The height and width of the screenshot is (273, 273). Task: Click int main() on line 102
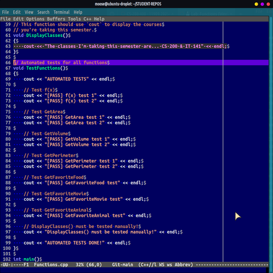click(x=26, y=259)
